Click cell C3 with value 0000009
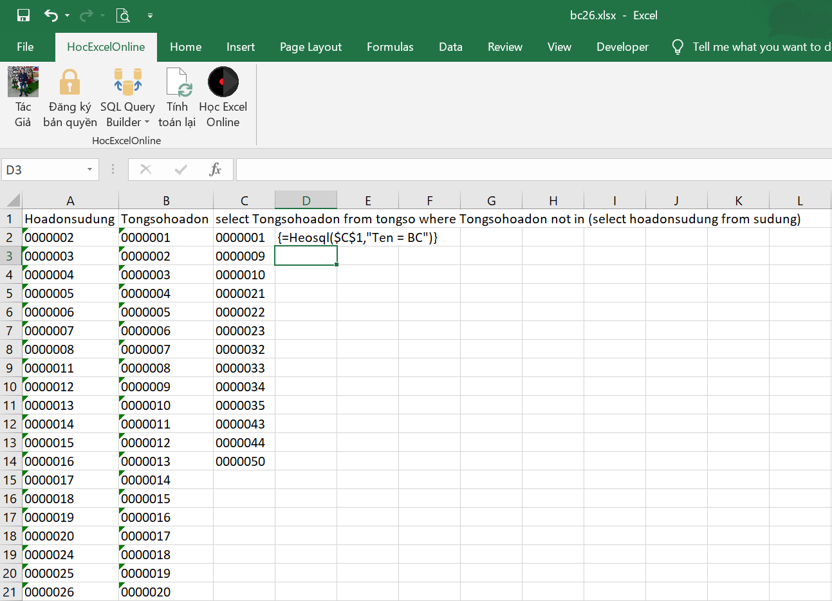Image resolution: width=832 pixels, height=601 pixels. coord(245,256)
